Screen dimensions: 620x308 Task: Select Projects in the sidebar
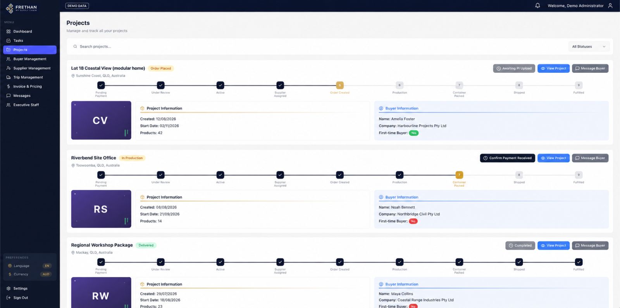[30, 50]
